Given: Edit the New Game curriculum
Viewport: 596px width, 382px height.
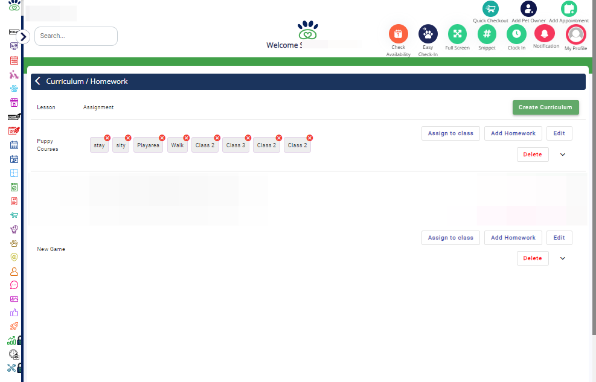Looking at the screenshot, I should click(x=559, y=238).
